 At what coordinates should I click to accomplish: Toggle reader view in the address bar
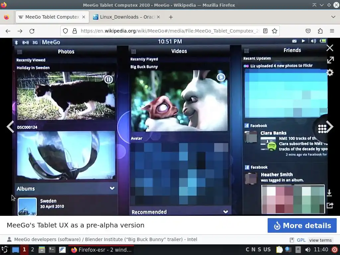click(x=265, y=31)
